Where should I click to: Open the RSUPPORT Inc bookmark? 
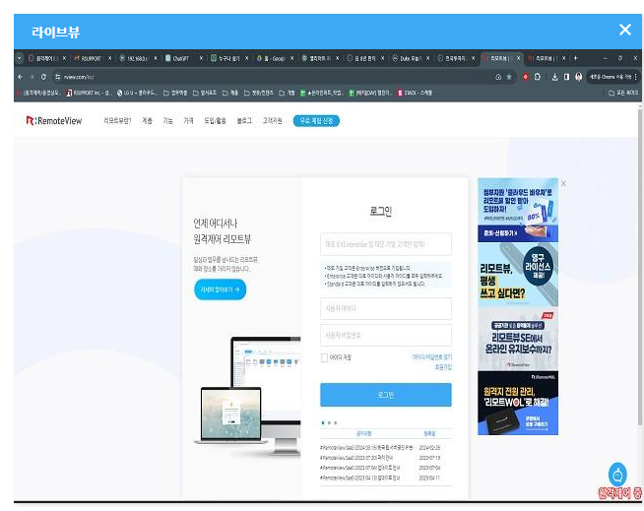click(89, 93)
